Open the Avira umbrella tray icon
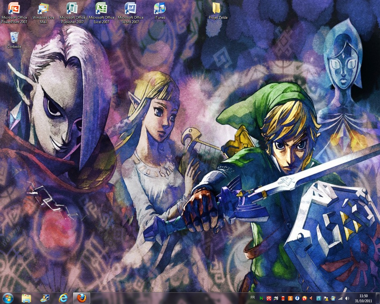Screen dimensions: 380x304 coord(269,298)
